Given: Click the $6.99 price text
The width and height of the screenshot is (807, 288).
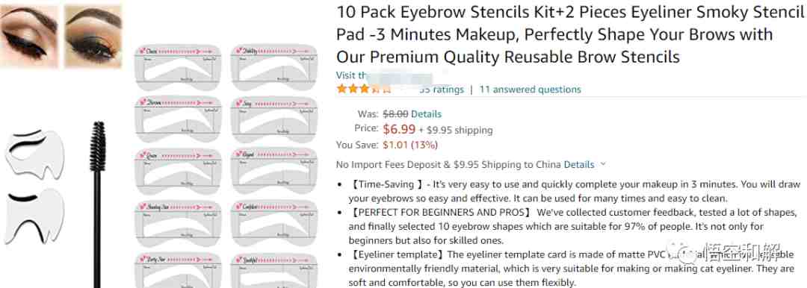Looking at the screenshot, I should [399, 129].
